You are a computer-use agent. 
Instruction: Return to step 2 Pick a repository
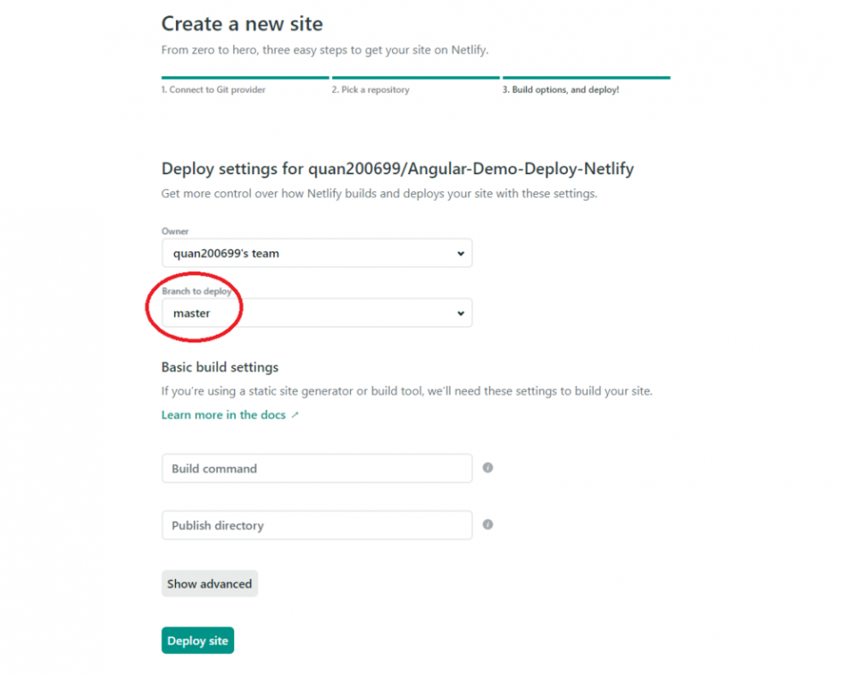coord(371,89)
